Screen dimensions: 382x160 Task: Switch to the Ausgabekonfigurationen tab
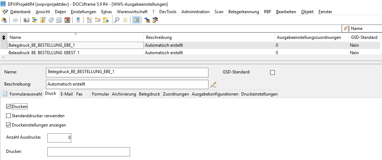click(x=215, y=94)
